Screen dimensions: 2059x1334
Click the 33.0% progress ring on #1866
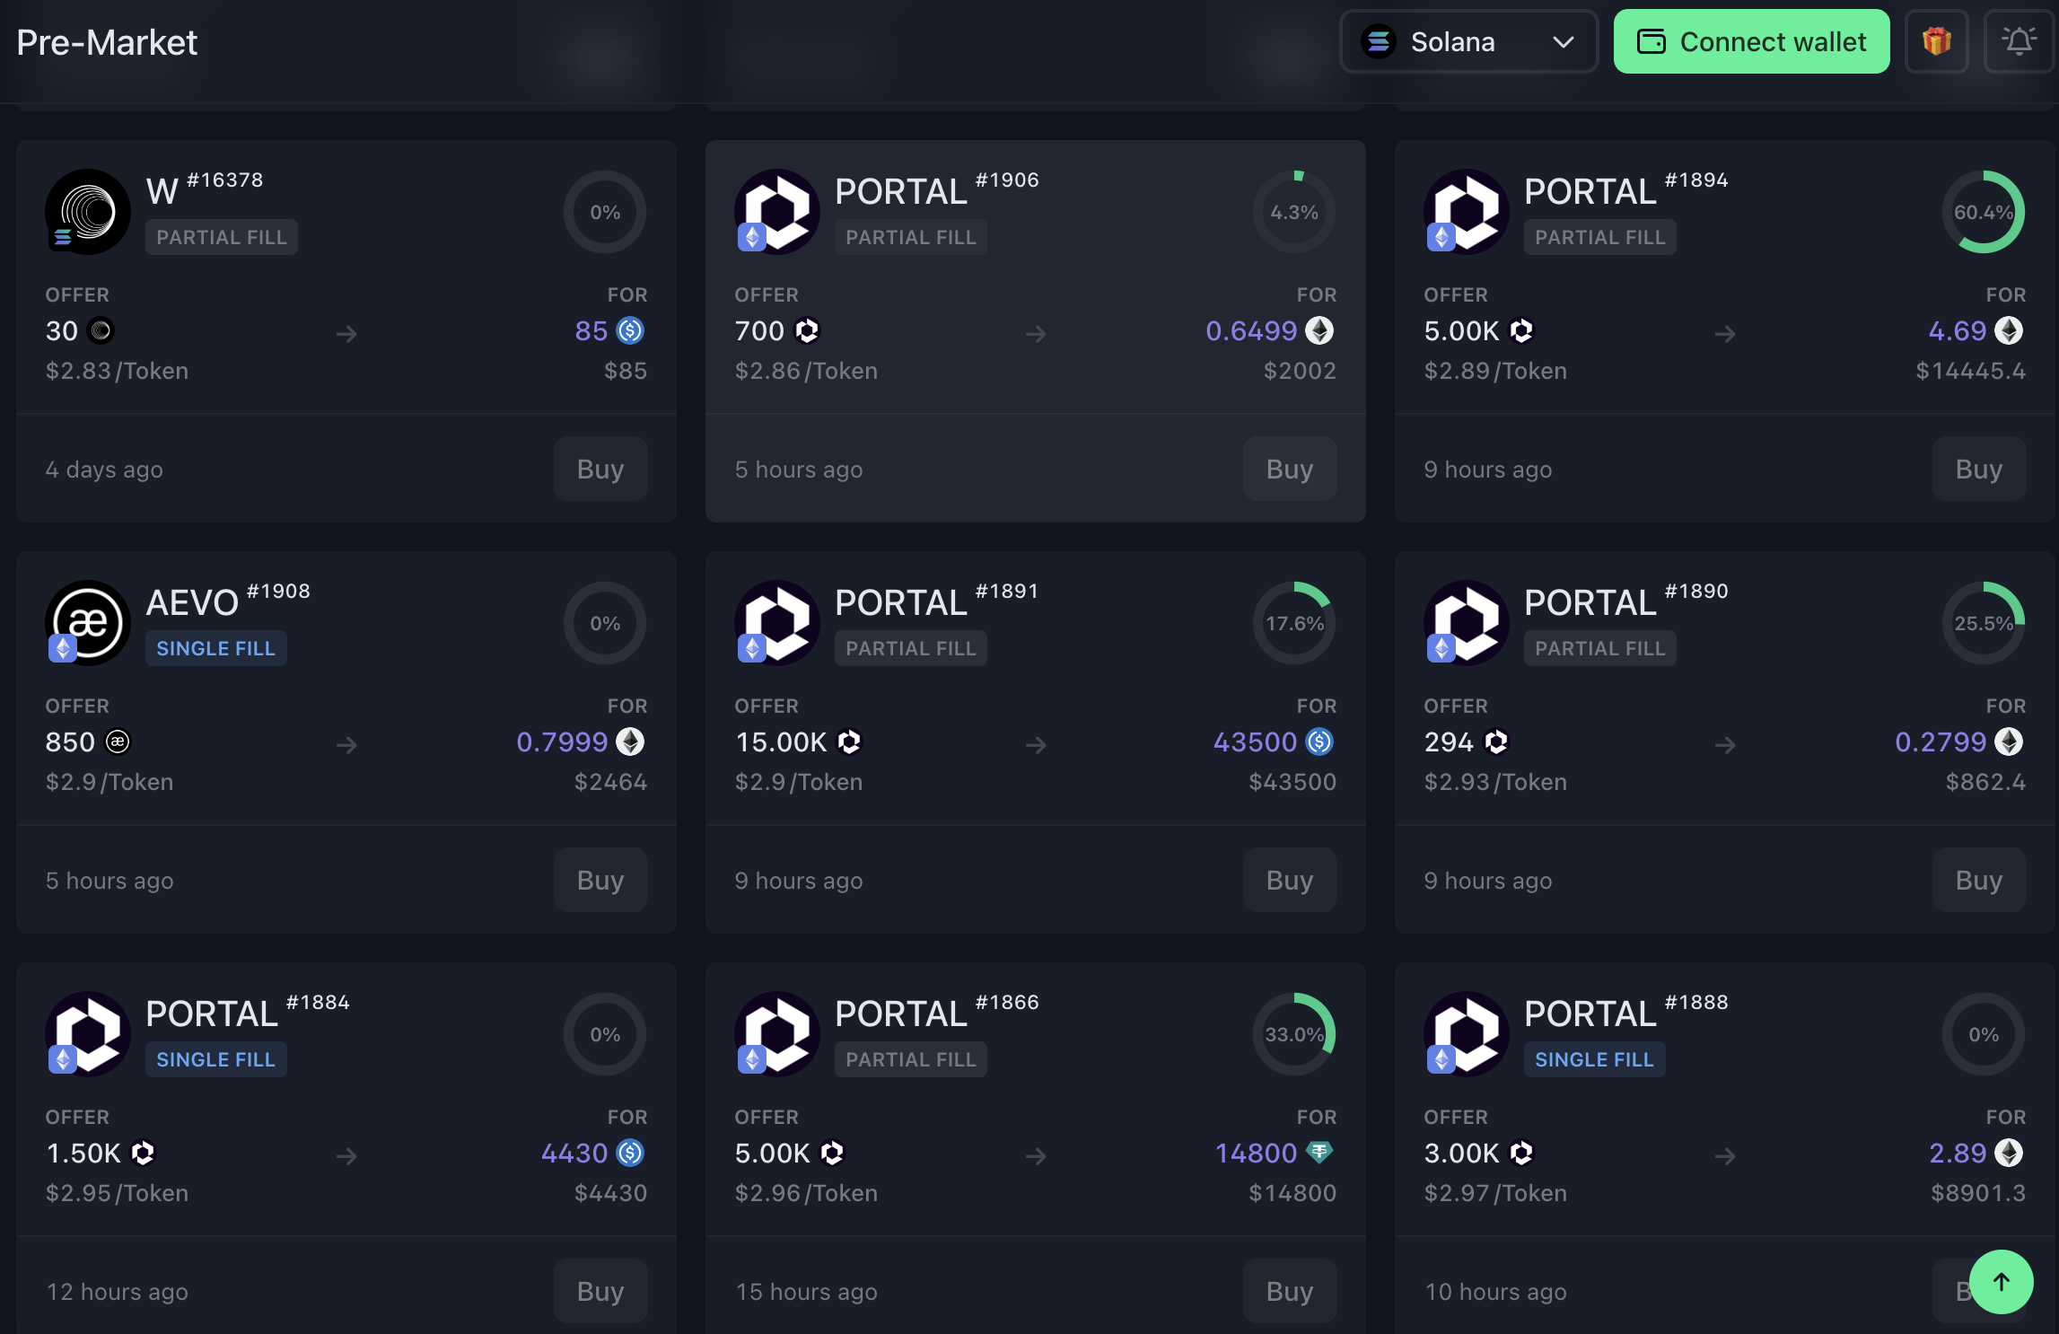point(1293,1034)
